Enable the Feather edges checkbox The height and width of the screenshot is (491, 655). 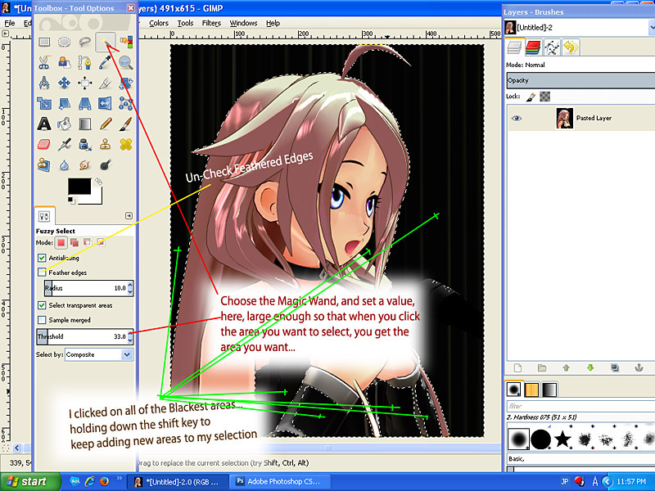[41, 272]
